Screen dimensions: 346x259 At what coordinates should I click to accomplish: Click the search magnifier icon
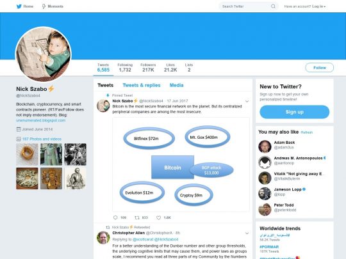click(x=273, y=6)
